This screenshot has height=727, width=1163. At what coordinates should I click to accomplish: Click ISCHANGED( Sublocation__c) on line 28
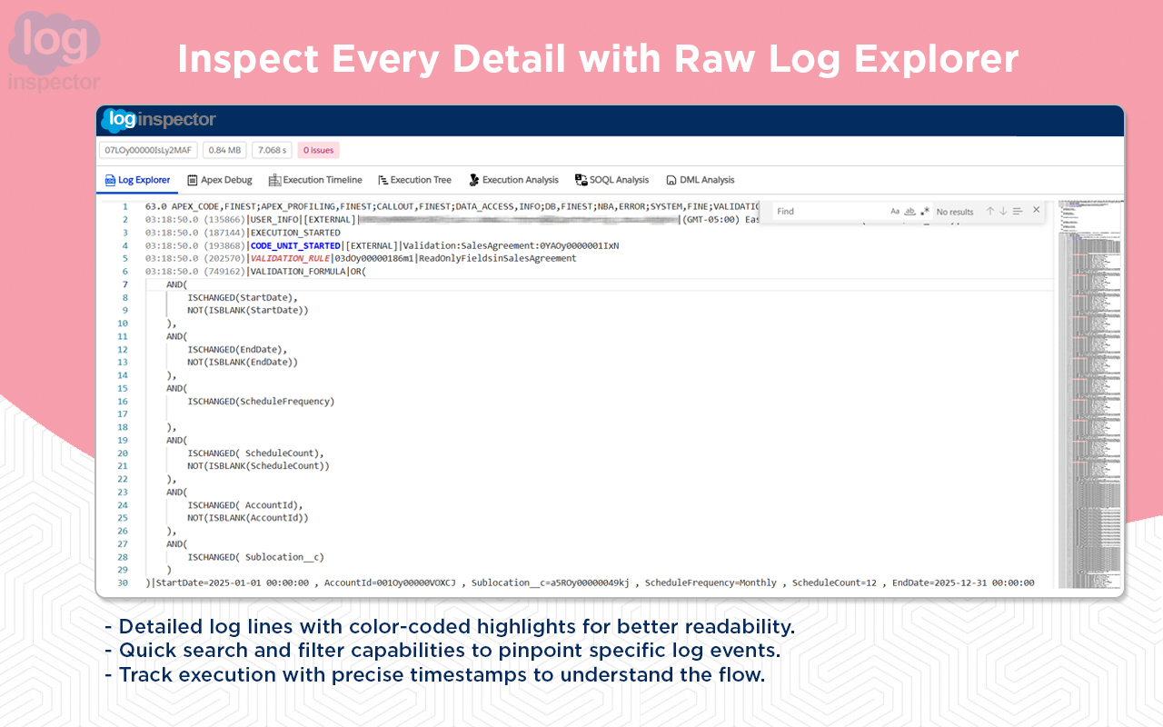(x=255, y=557)
